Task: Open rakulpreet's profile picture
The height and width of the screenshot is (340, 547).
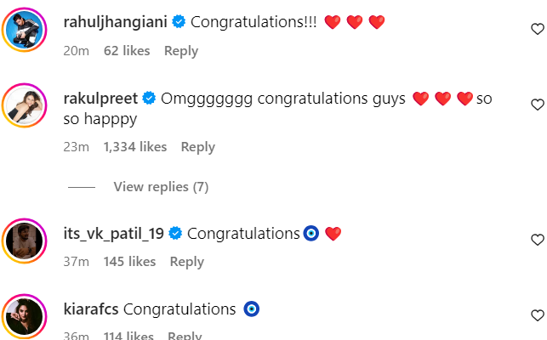Action: pyautogui.click(x=25, y=106)
